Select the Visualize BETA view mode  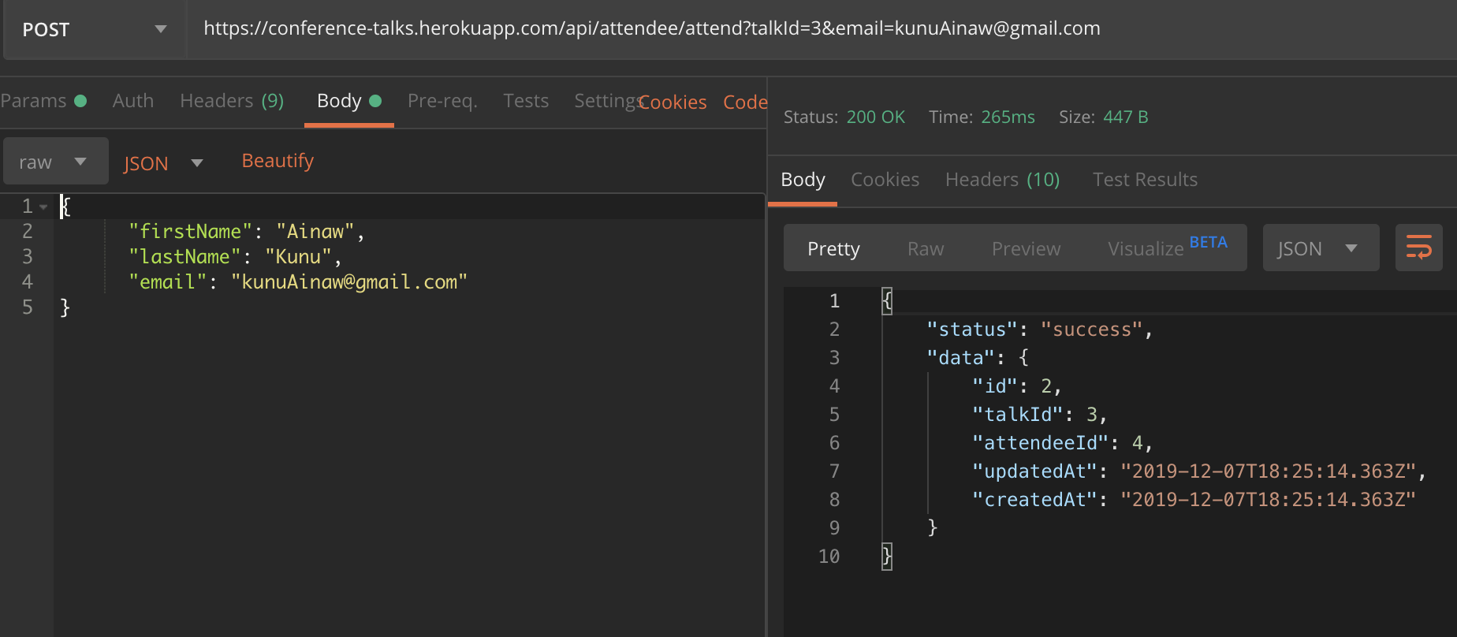pos(1167,247)
